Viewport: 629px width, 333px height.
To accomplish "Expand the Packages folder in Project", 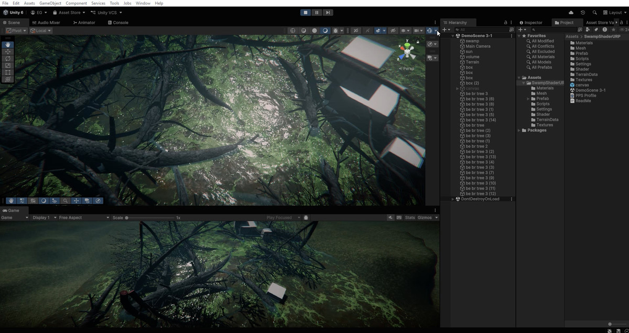I will click(519, 131).
